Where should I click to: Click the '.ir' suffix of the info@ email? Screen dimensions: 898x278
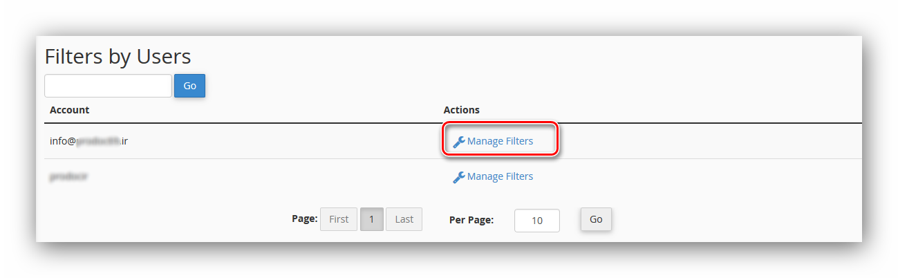[x=124, y=141]
